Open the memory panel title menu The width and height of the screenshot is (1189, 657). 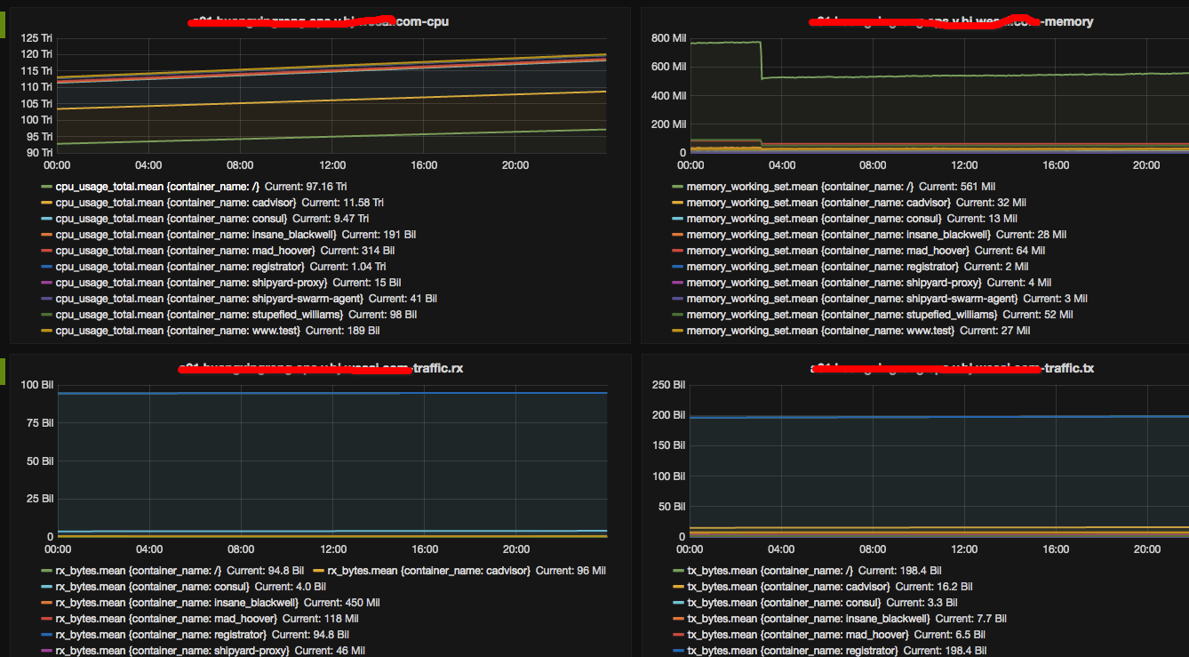click(x=949, y=21)
